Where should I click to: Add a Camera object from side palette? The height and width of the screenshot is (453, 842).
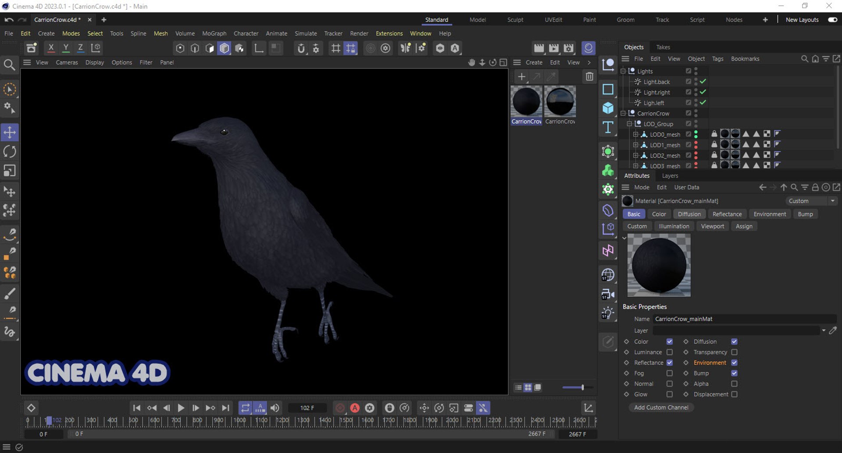pos(608,294)
